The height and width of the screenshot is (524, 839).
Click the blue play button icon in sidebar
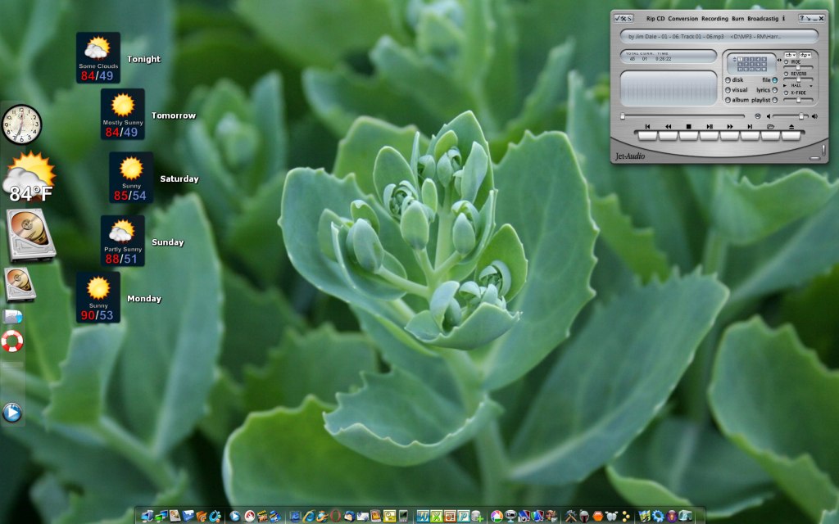[11, 413]
